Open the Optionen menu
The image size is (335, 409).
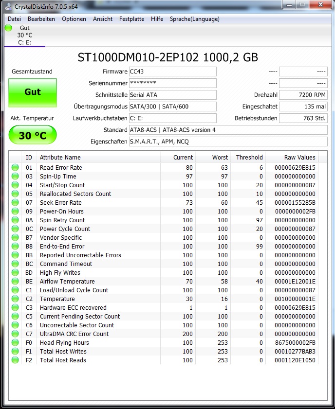coord(74,19)
